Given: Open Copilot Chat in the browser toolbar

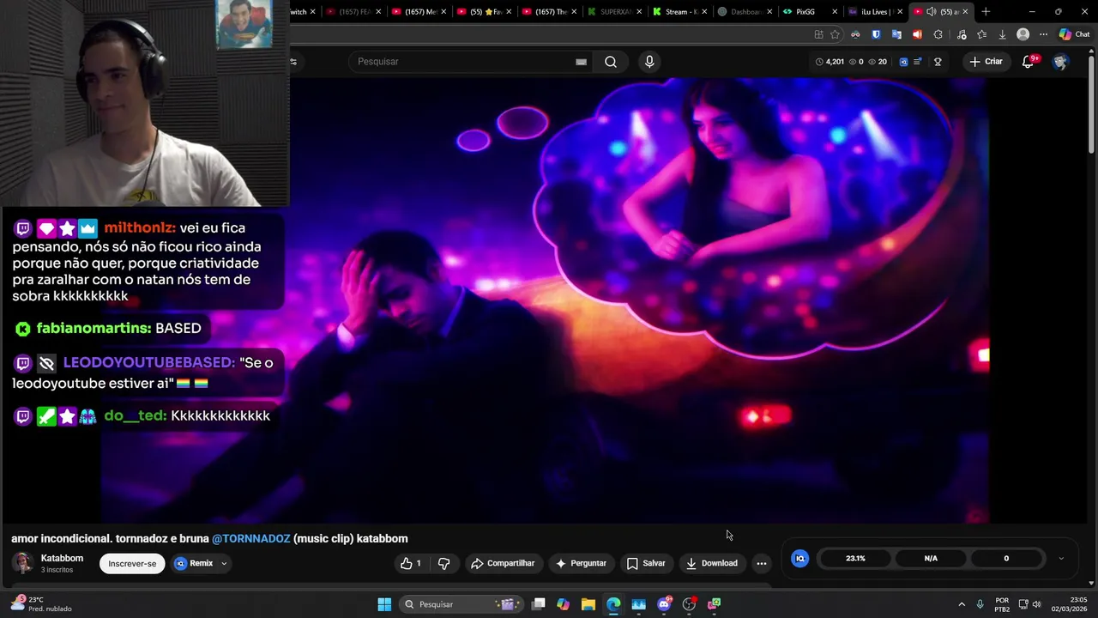Looking at the screenshot, I should tap(1074, 34).
